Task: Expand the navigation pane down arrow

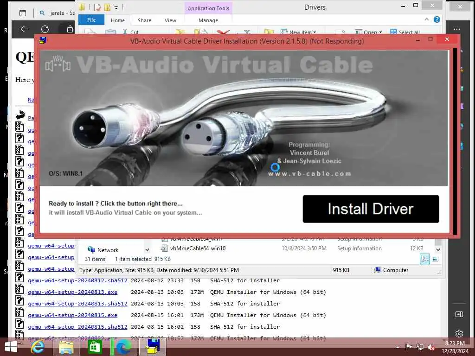Action: [147, 250]
